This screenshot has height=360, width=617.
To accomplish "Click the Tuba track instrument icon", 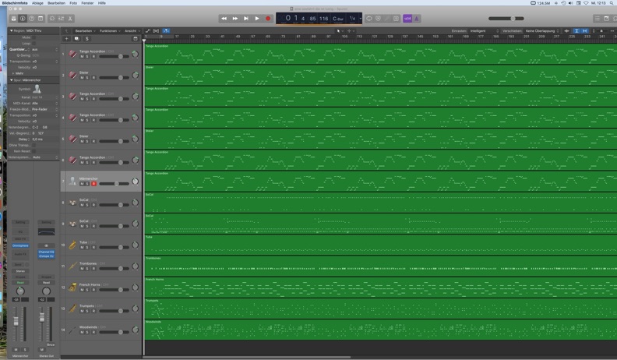I will coord(72,245).
